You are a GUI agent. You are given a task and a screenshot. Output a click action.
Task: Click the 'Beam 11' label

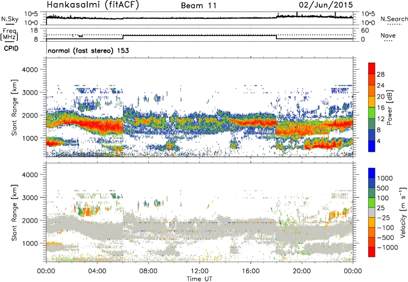coord(199,6)
